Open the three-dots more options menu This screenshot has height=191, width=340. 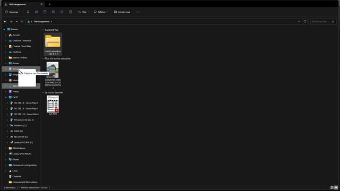pos(138,12)
